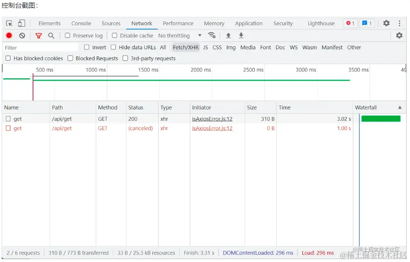Click the 3.02 s time value
Image resolution: width=410 pixels, height=262 pixels.
[344, 119]
